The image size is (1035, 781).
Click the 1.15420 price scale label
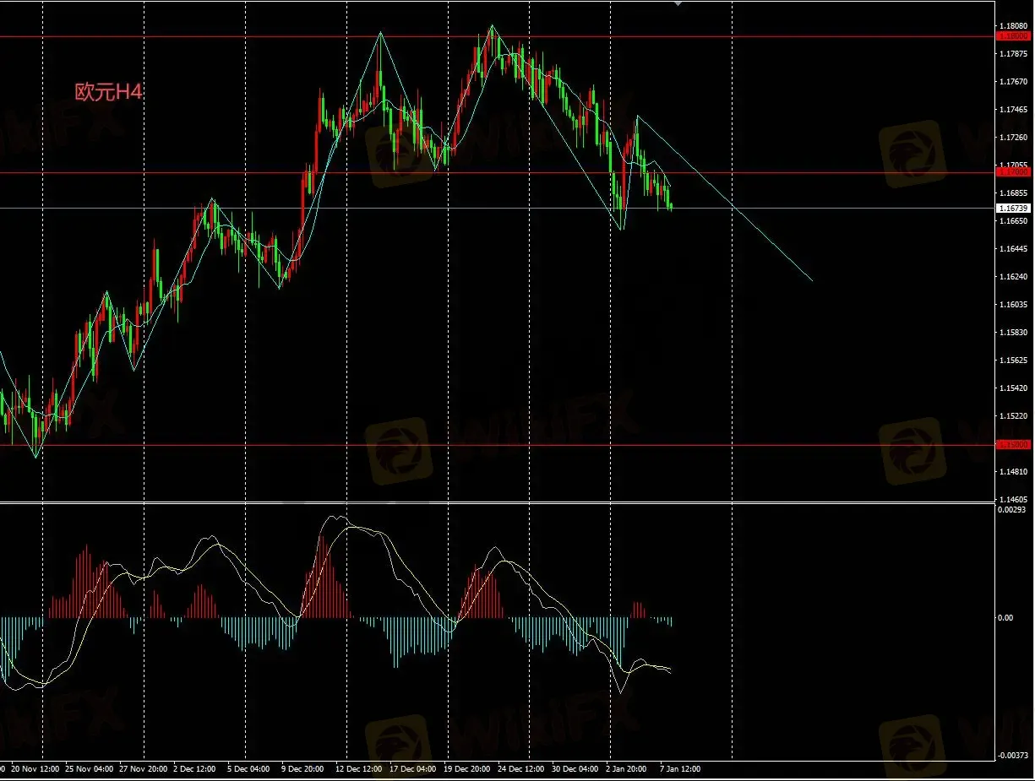pos(1014,388)
